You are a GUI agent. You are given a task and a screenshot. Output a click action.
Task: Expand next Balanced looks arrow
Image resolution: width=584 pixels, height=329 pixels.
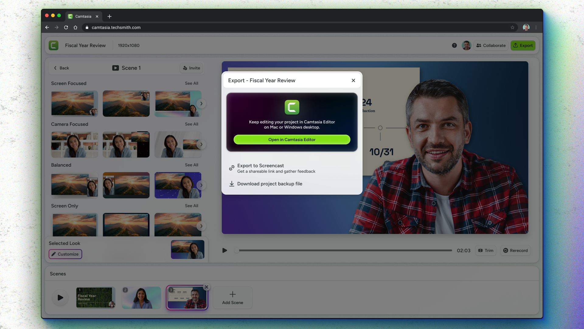point(201,185)
